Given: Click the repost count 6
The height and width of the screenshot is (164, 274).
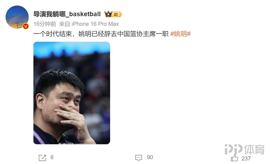Looking at the screenshot, I should coord(52,157).
